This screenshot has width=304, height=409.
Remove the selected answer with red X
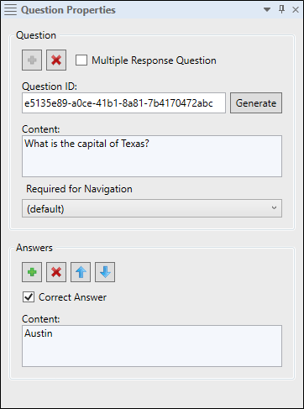[x=56, y=272]
